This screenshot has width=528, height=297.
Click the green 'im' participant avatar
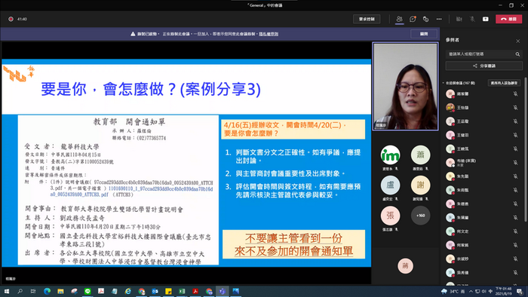(390, 155)
